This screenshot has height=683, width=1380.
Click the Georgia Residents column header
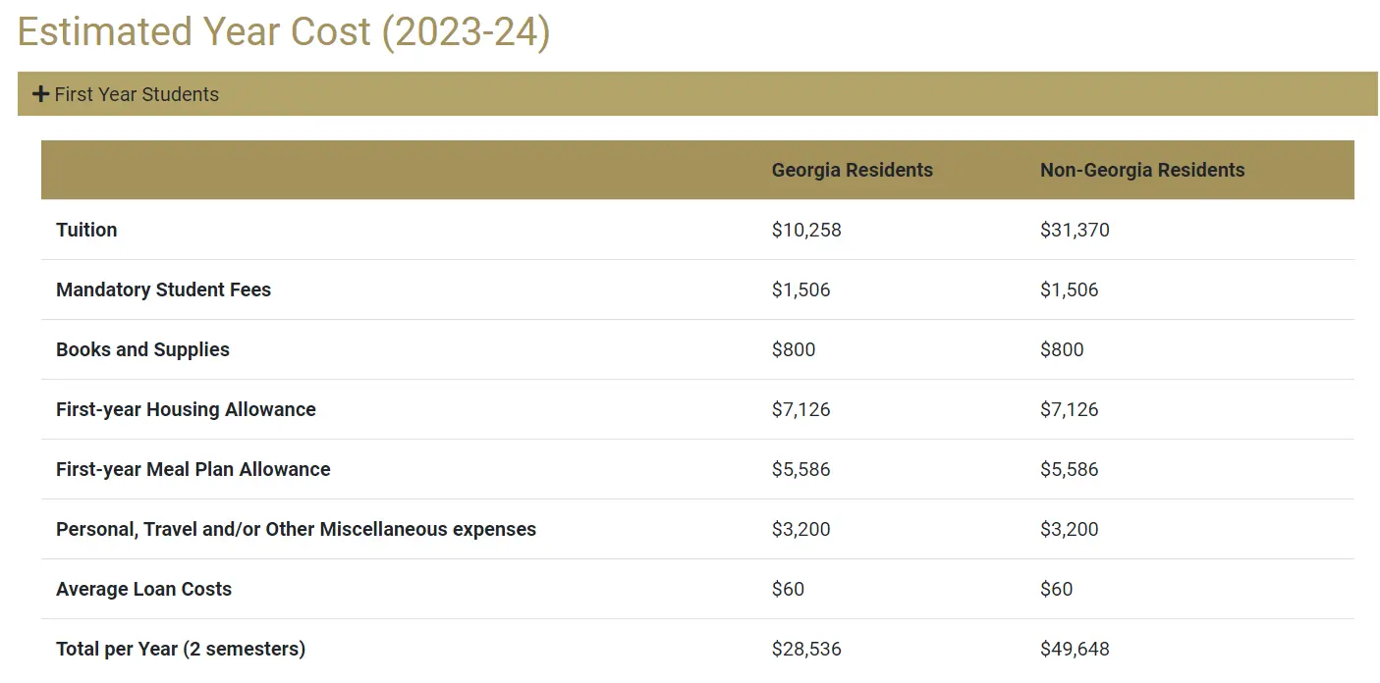coord(852,170)
